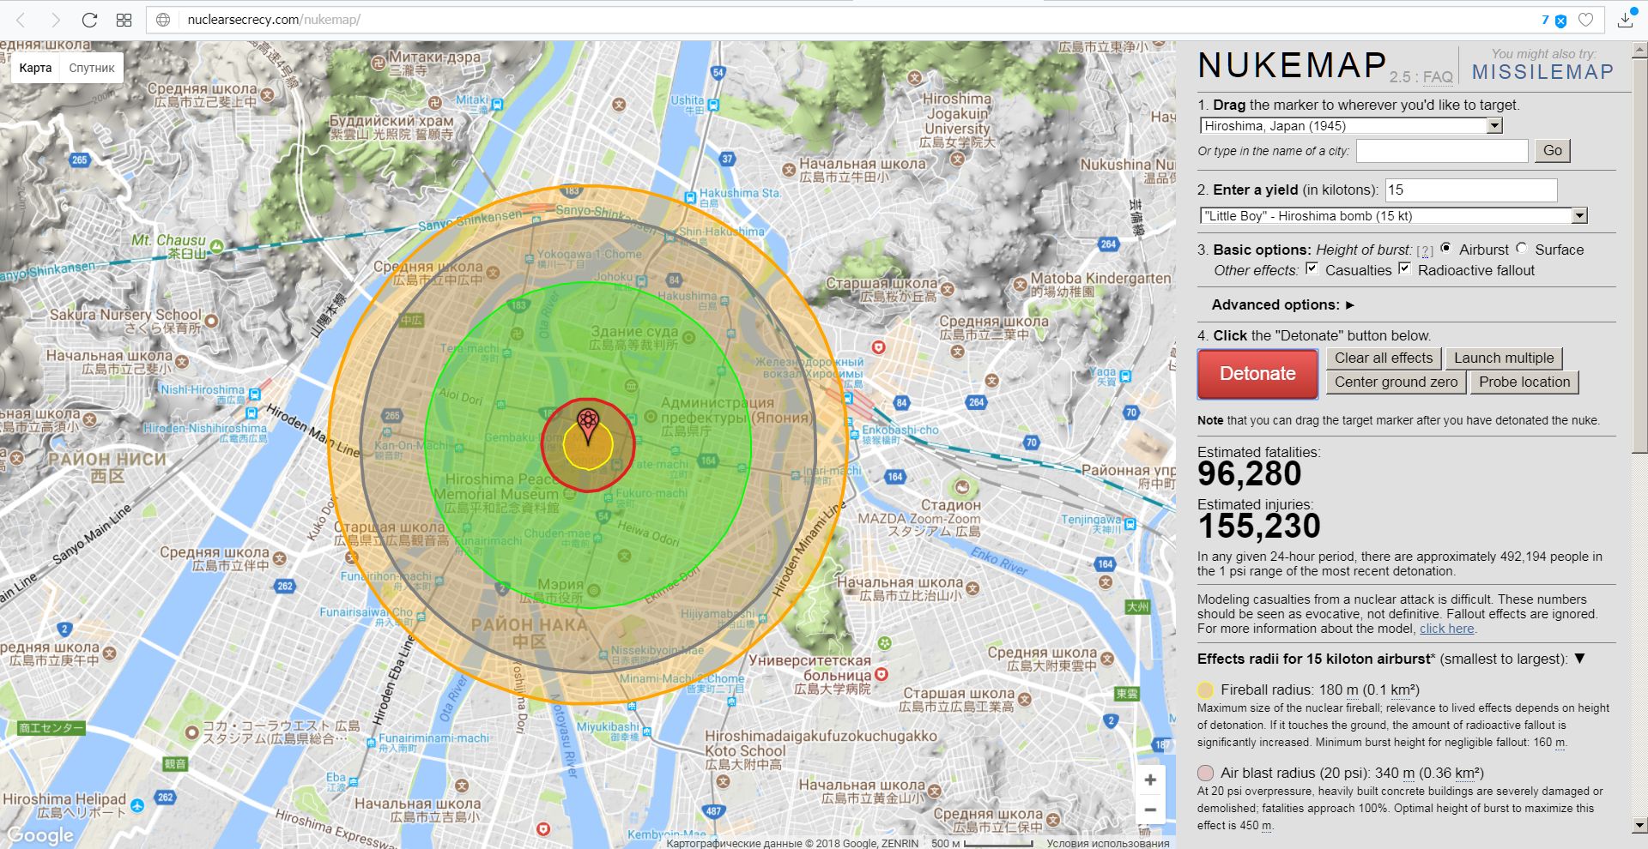Reload the page with refresh icon

(89, 20)
